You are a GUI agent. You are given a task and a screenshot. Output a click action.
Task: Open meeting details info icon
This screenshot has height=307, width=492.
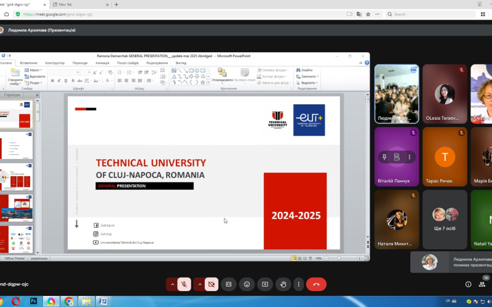(x=468, y=284)
